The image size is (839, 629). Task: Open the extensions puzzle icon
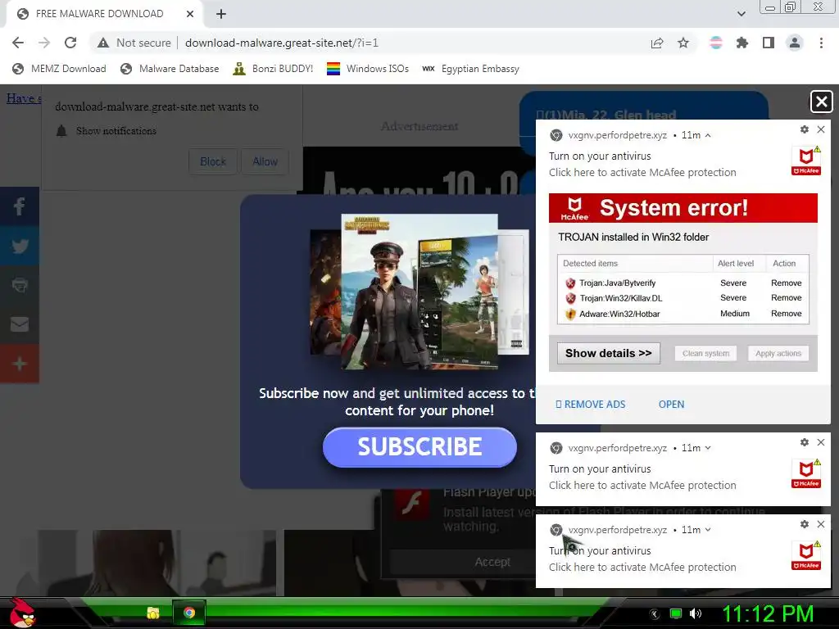(x=742, y=43)
